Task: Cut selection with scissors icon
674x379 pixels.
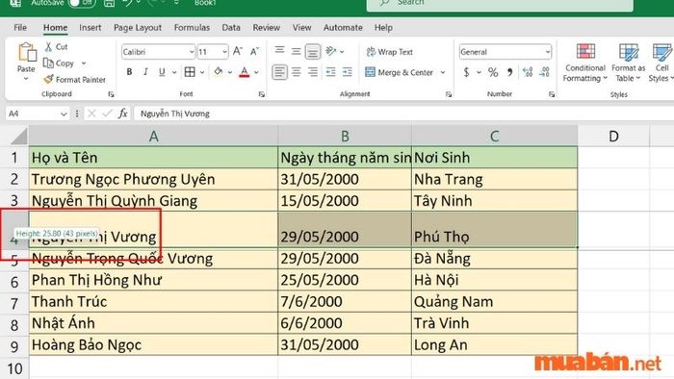Action: pyautogui.click(x=48, y=47)
